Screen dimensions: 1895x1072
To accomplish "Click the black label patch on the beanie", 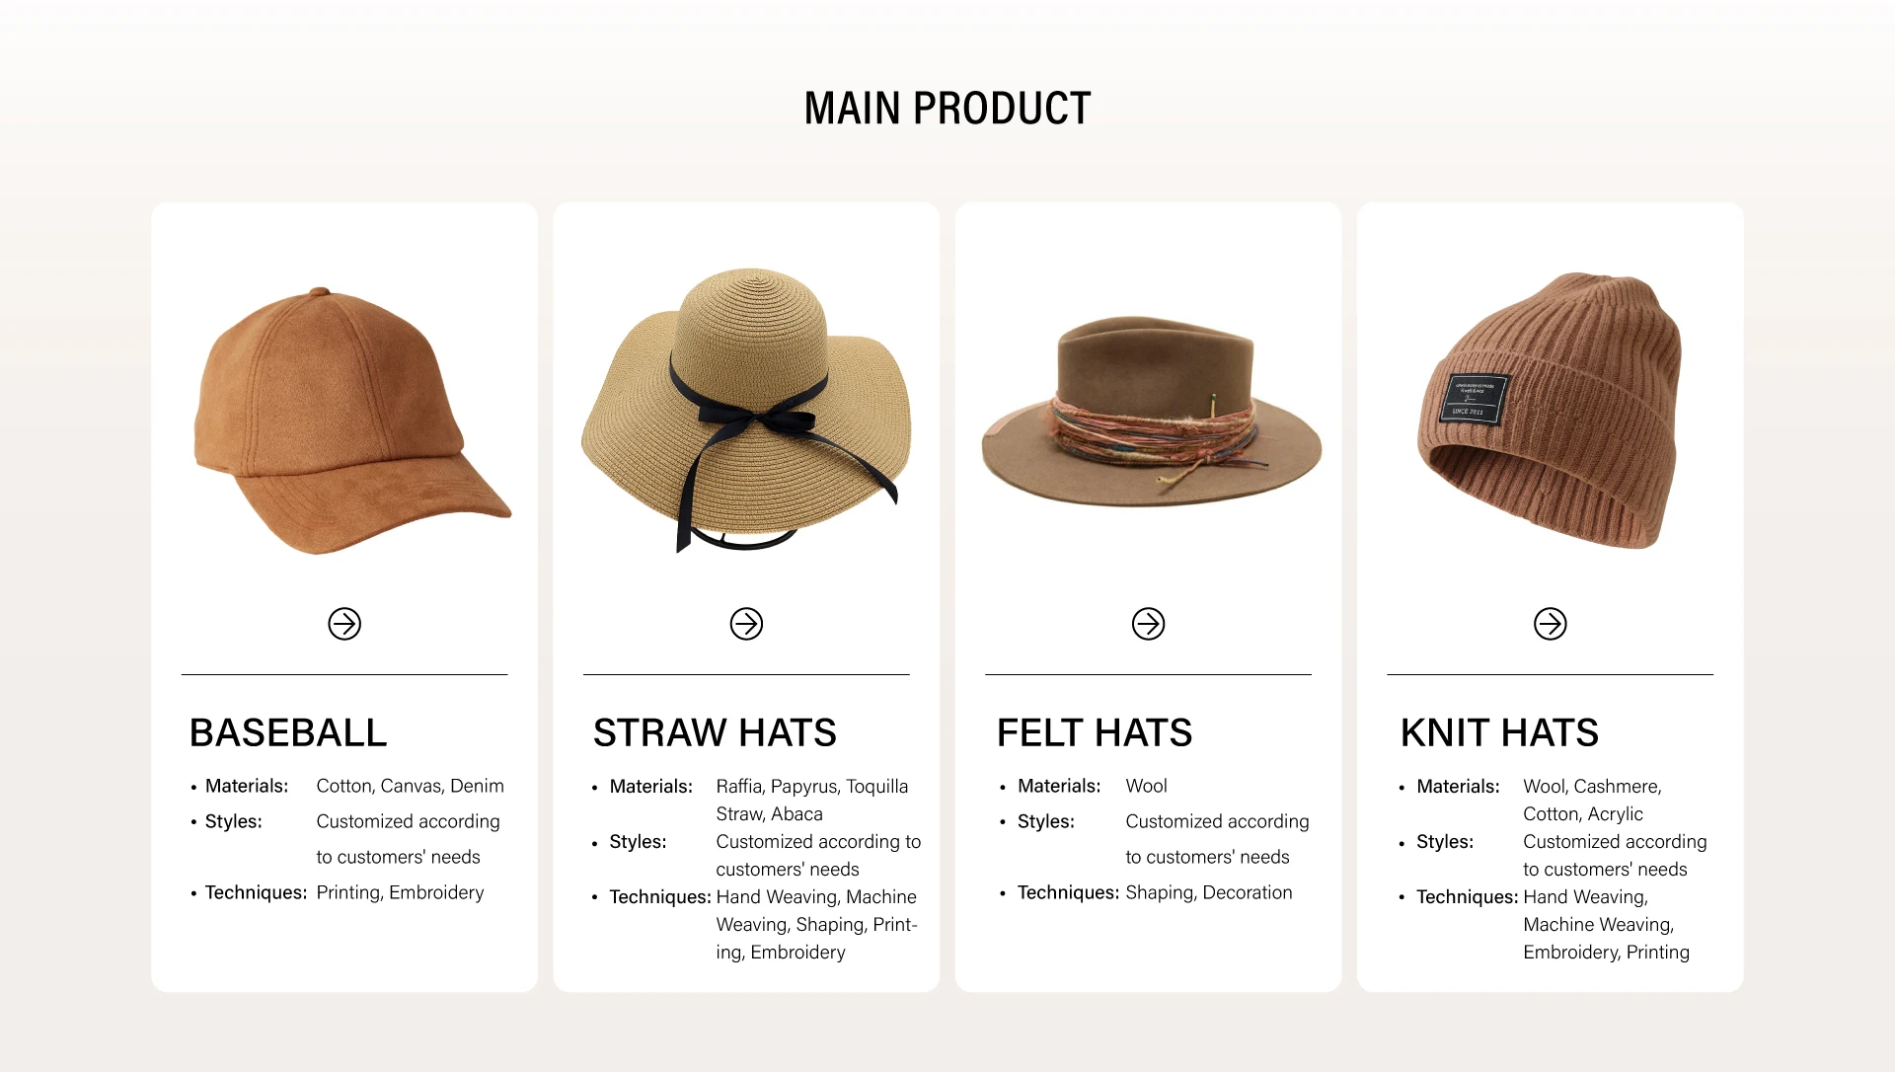I will pyautogui.click(x=1473, y=399).
